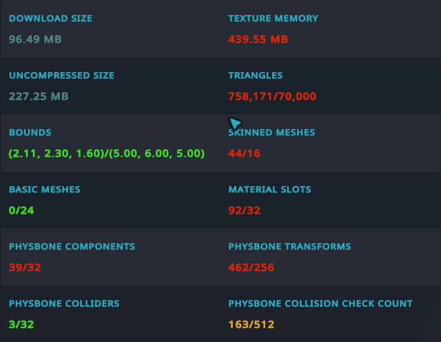Screen dimensions: 441x342
Task: Select the 227.25 MB uncompressed size value
Action: pyautogui.click(x=39, y=97)
